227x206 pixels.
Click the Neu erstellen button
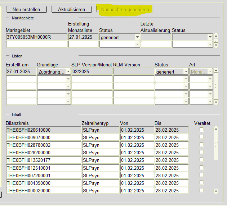(26, 9)
